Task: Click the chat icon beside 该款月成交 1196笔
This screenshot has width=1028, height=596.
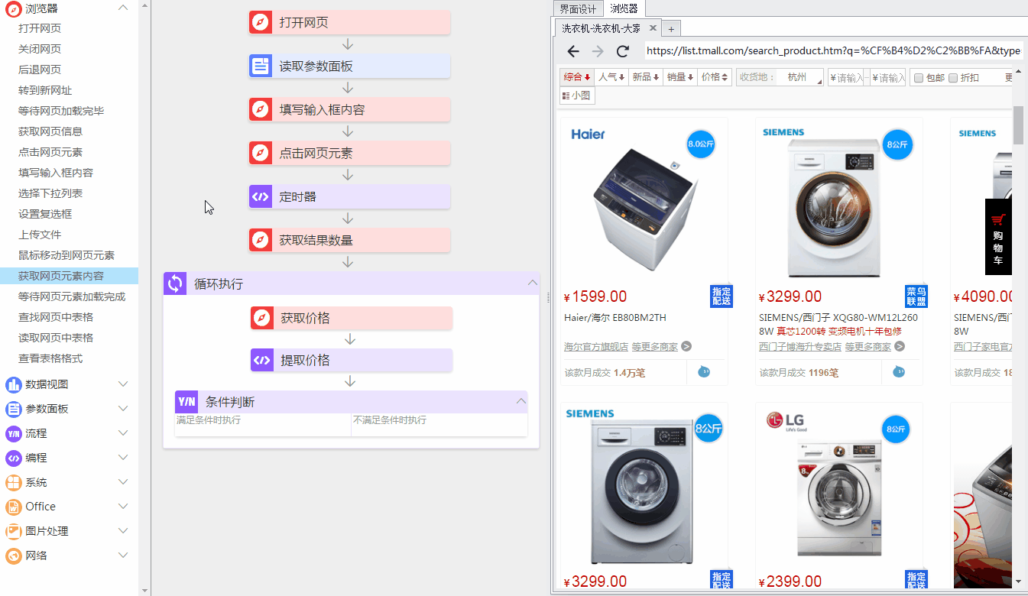Action: (899, 372)
